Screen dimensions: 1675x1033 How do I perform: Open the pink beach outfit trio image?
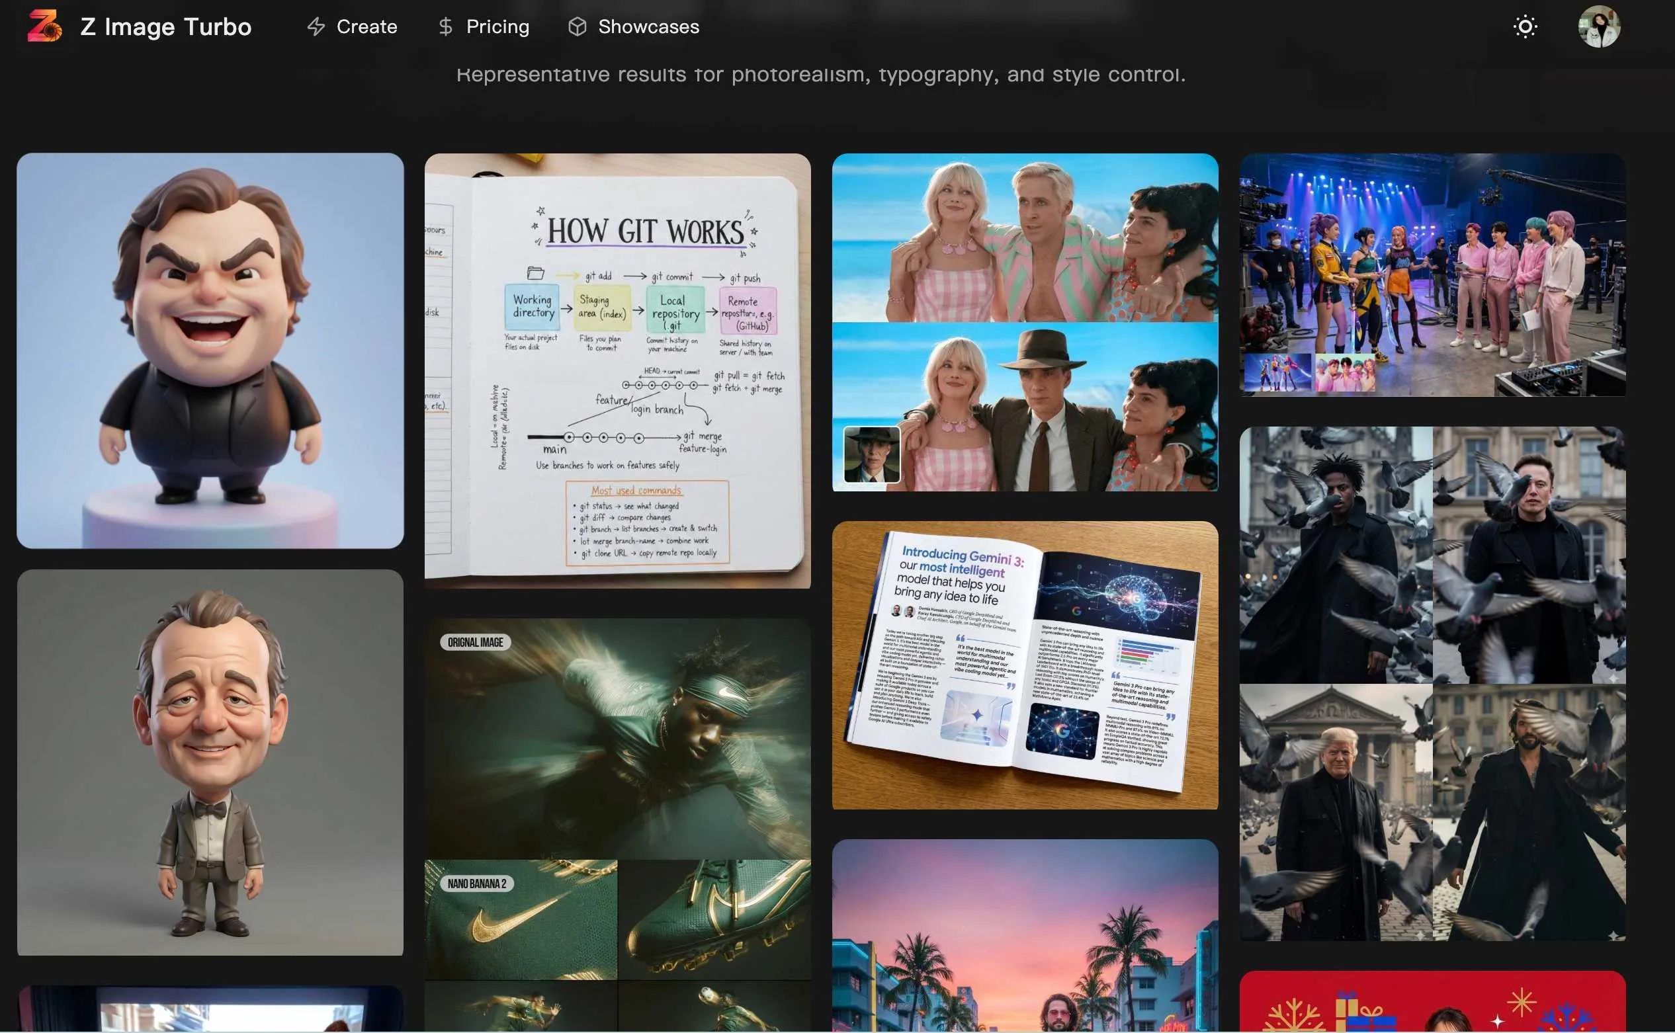click(1025, 322)
